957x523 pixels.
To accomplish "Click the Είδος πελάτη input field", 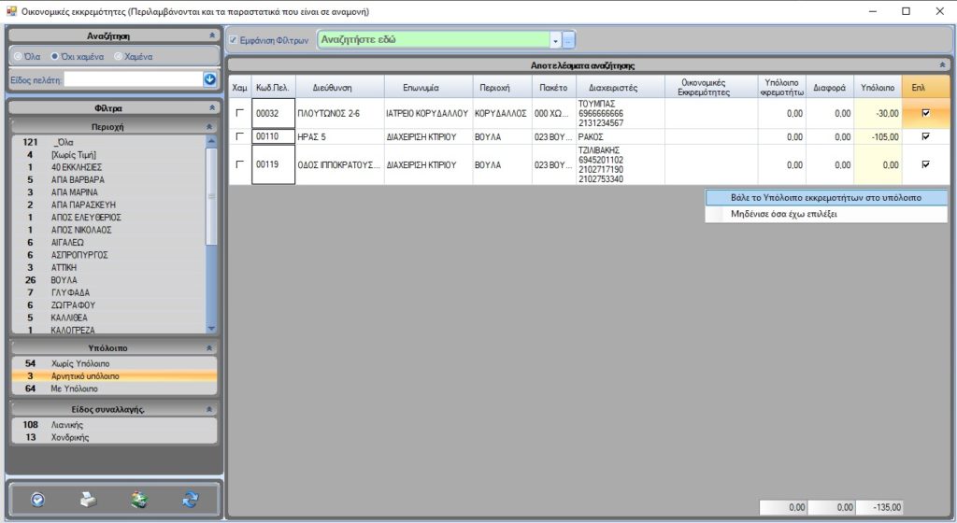I will point(131,79).
